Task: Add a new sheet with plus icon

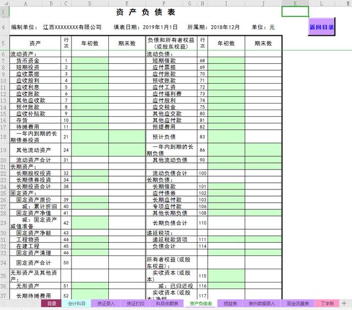Action: 344,303
